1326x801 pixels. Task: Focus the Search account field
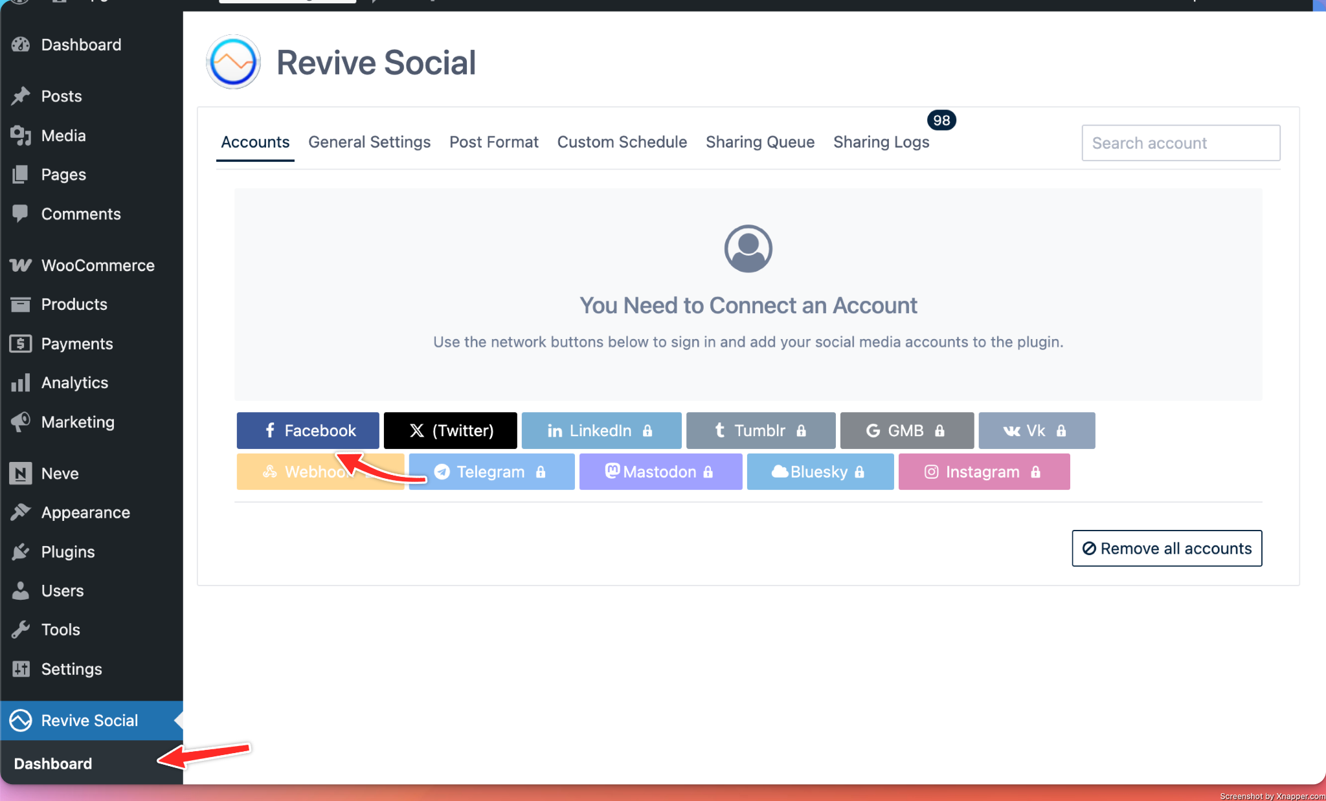click(x=1180, y=143)
